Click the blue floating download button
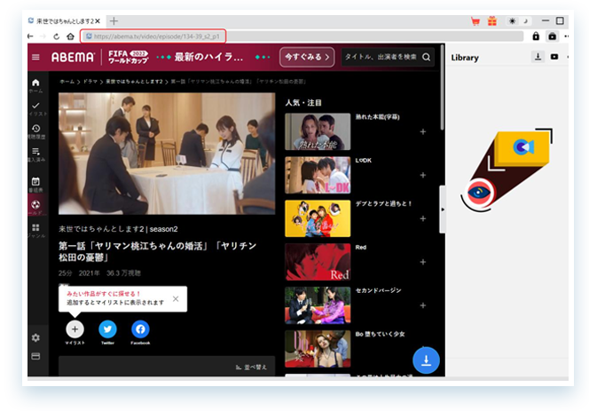 (426, 360)
